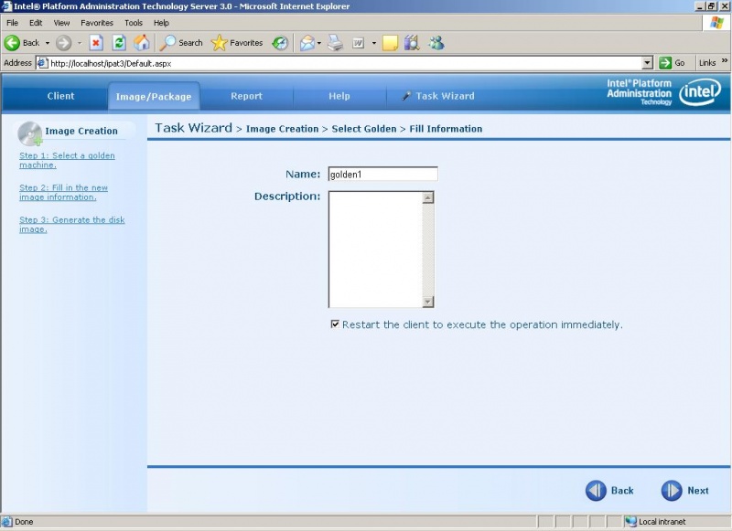Click the Messenger icon on the toolbar
This screenshot has height=531, width=732.
[437, 42]
